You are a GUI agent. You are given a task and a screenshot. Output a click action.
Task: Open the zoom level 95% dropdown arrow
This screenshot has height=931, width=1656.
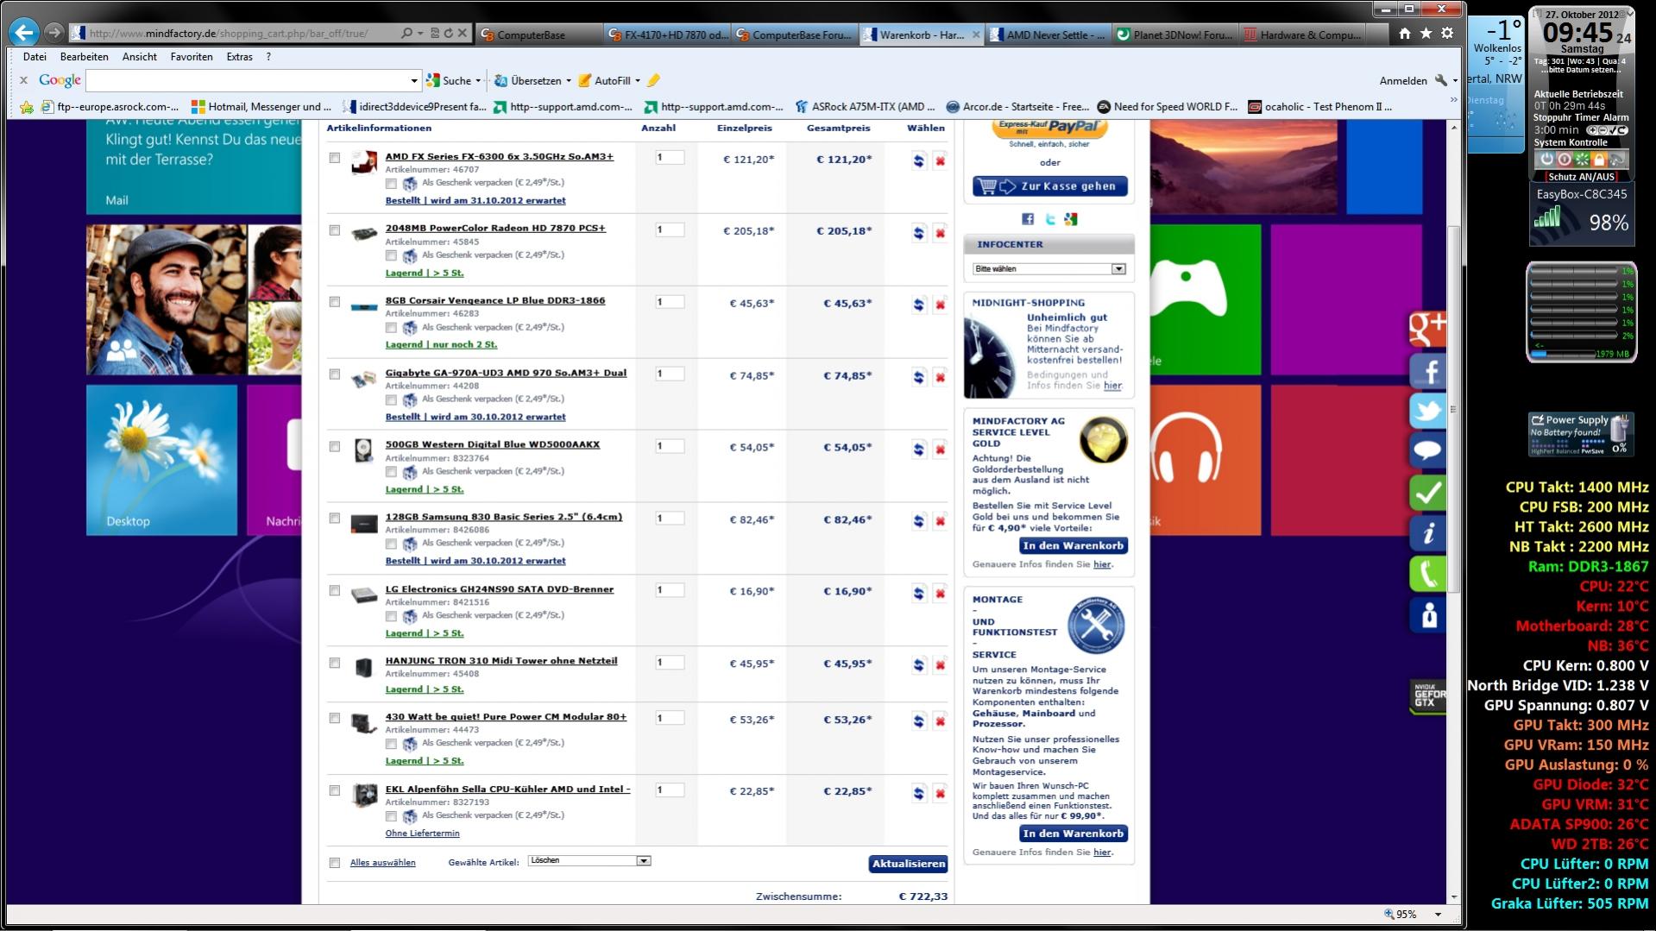tap(1438, 915)
